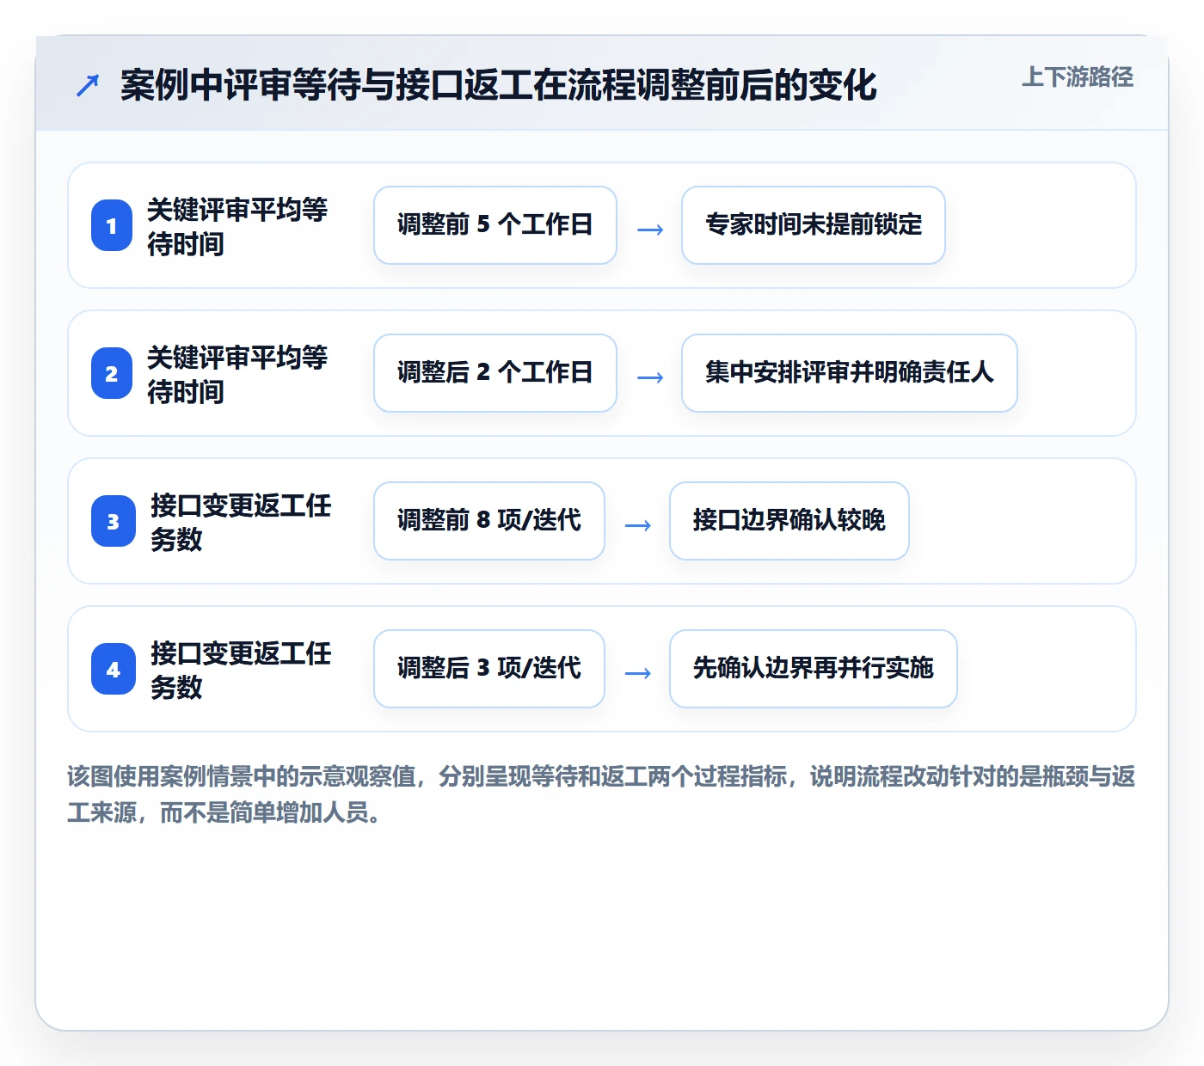Screen dimensions: 1204x1066
Task: Click the 集中安排评审并明确责任人 box
Action: tap(850, 373)
